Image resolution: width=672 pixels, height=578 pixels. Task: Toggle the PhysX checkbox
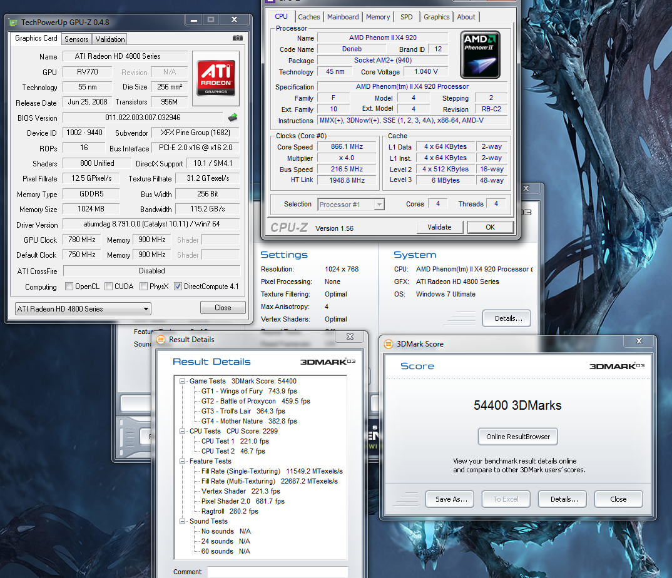[143, 286]
